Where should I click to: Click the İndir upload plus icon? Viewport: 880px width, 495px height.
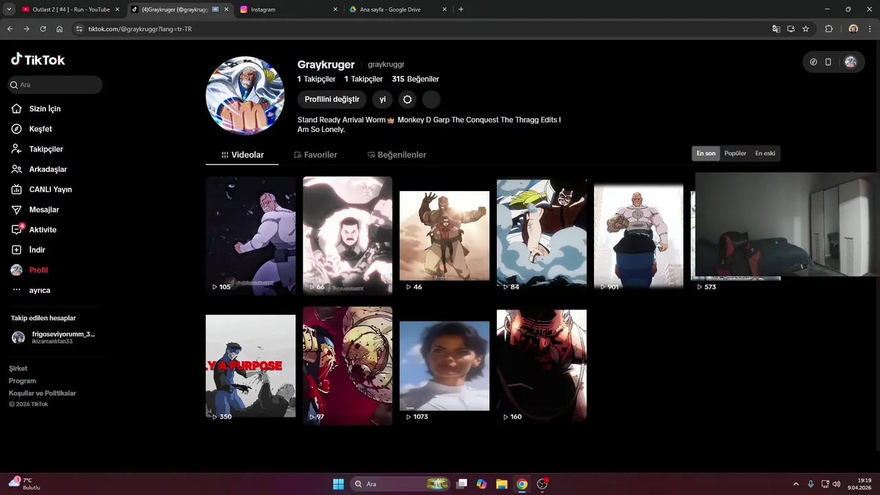coord(16,250)
